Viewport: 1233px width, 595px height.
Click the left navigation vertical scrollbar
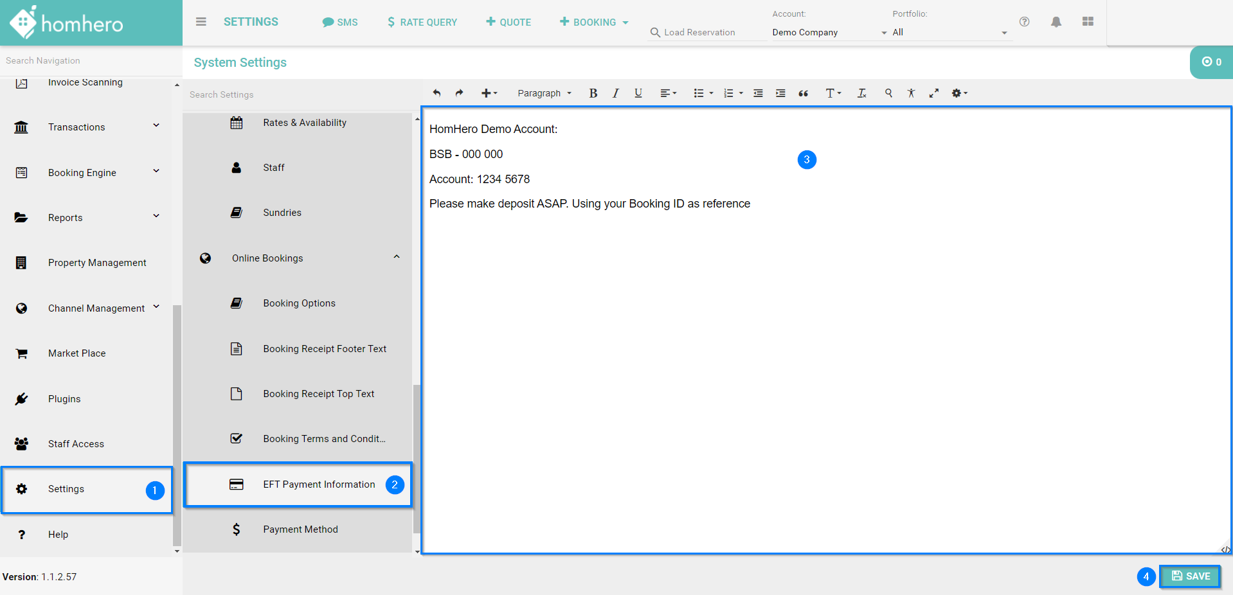177,424
